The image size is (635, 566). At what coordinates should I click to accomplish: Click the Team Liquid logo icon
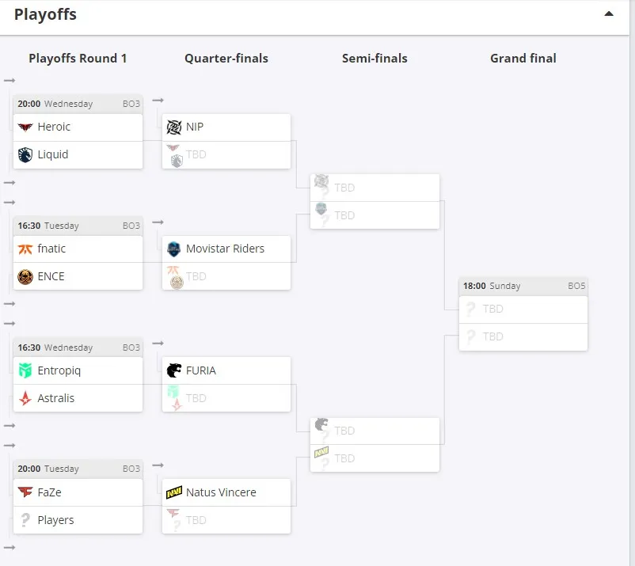coord(25,154)
